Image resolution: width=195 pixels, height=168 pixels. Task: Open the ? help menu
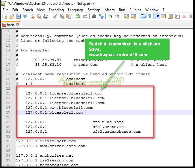click(x=163, y=10)
